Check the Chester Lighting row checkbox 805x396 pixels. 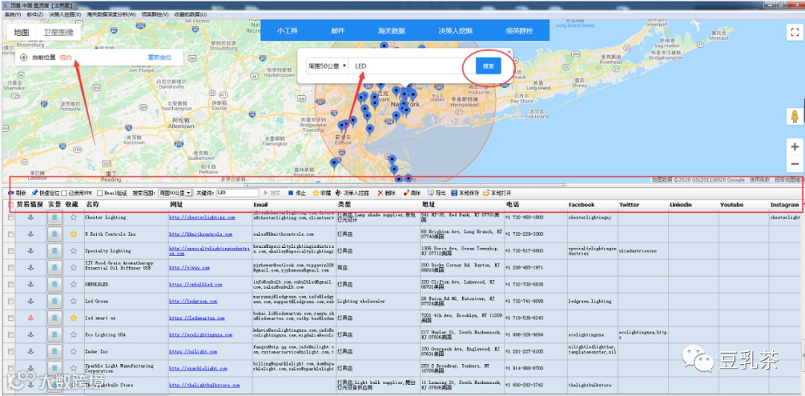tap(10, 217)
